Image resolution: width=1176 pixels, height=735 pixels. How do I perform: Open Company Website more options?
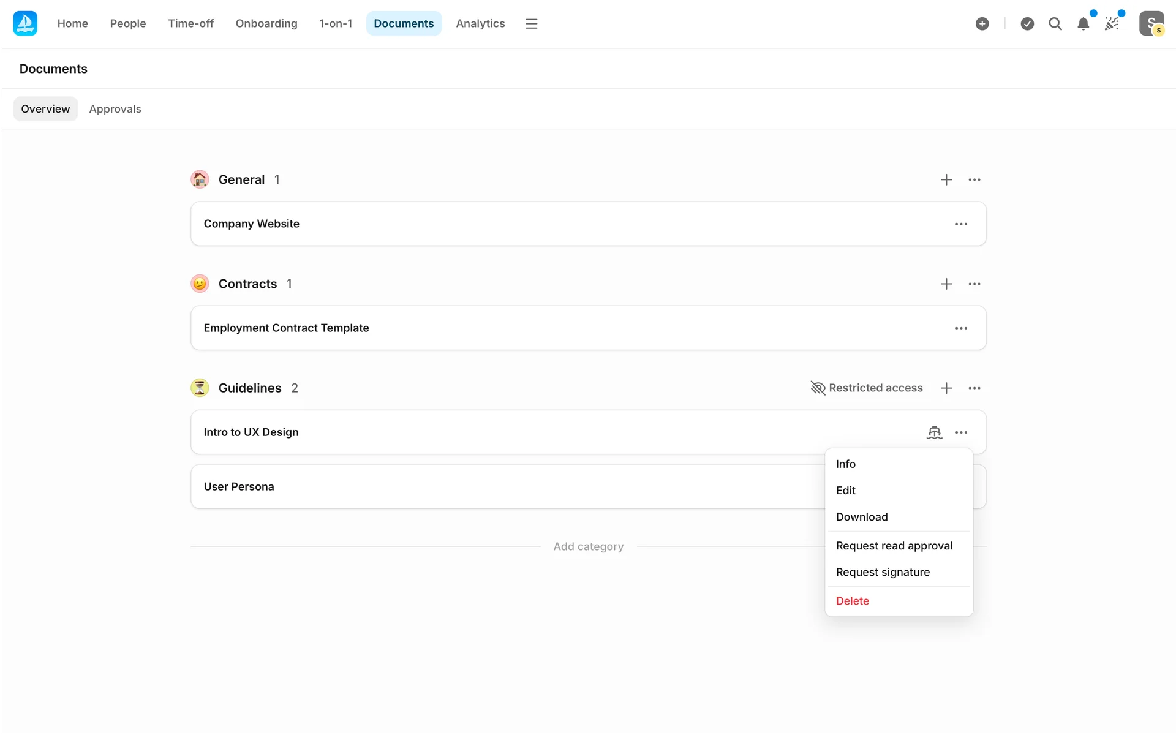[x=961, y=224]
